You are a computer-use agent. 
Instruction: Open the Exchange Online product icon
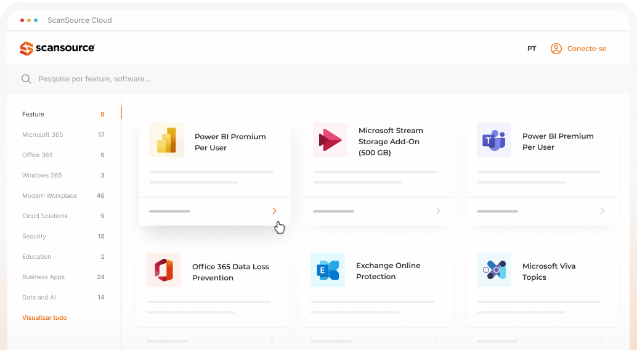coord(328,270)
